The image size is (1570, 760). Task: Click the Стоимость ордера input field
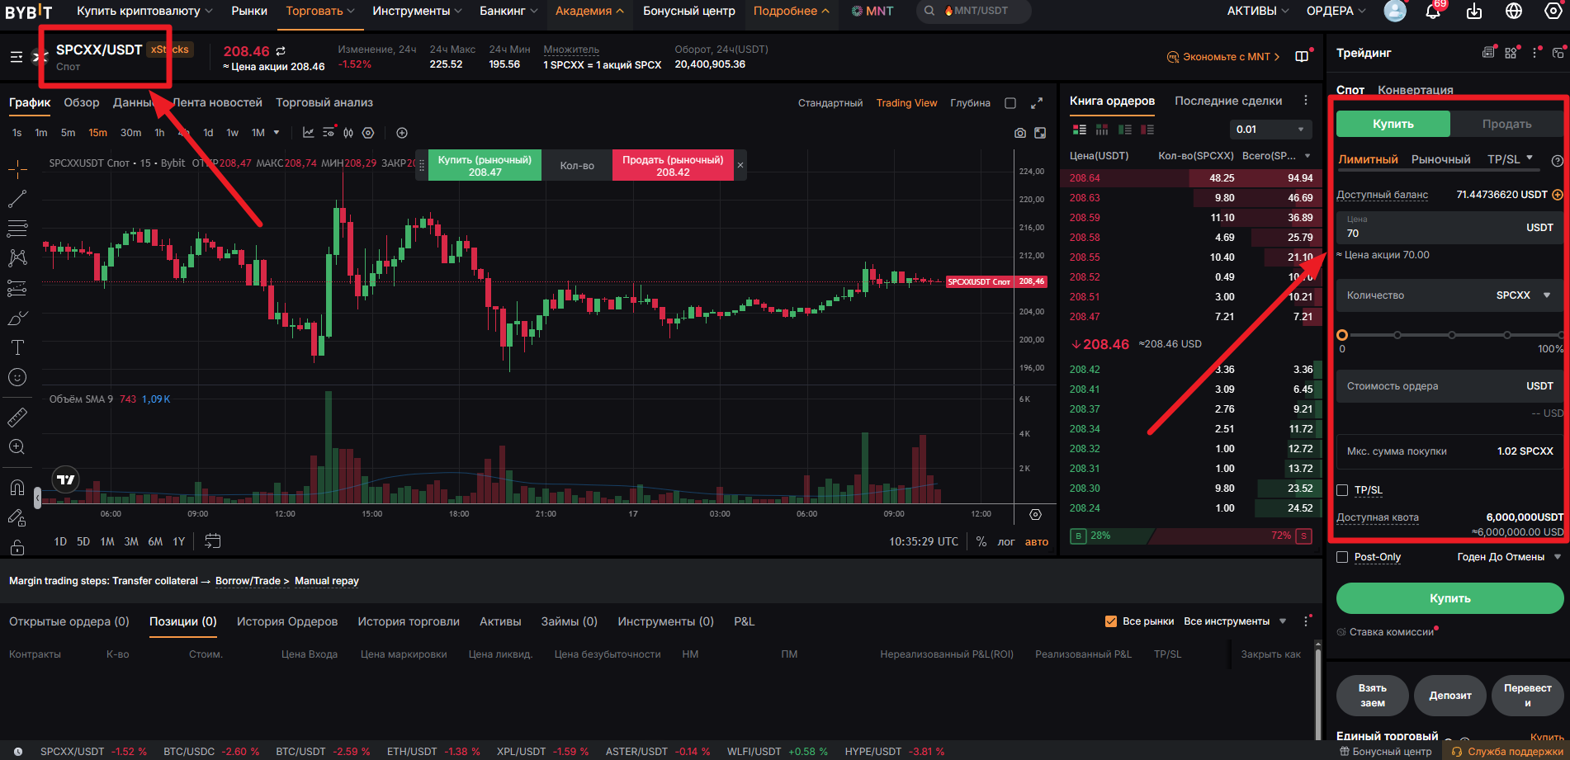(1449, 386)
